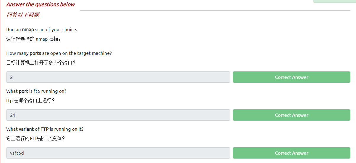
Task: Click the light green button at top right
Action: (334, 1)
